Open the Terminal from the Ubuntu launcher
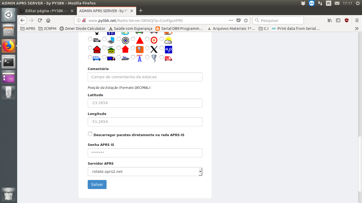 [x=8, y=62]
